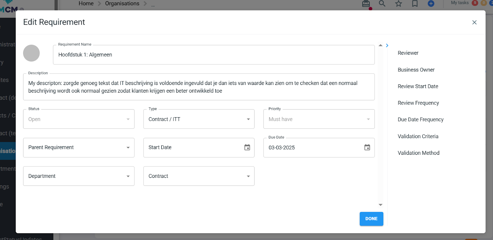Image resolution: width=493 pixels, height=240 pixels.
Task: Go to Organisations breadcrumb link
Action: click(122, 3)
